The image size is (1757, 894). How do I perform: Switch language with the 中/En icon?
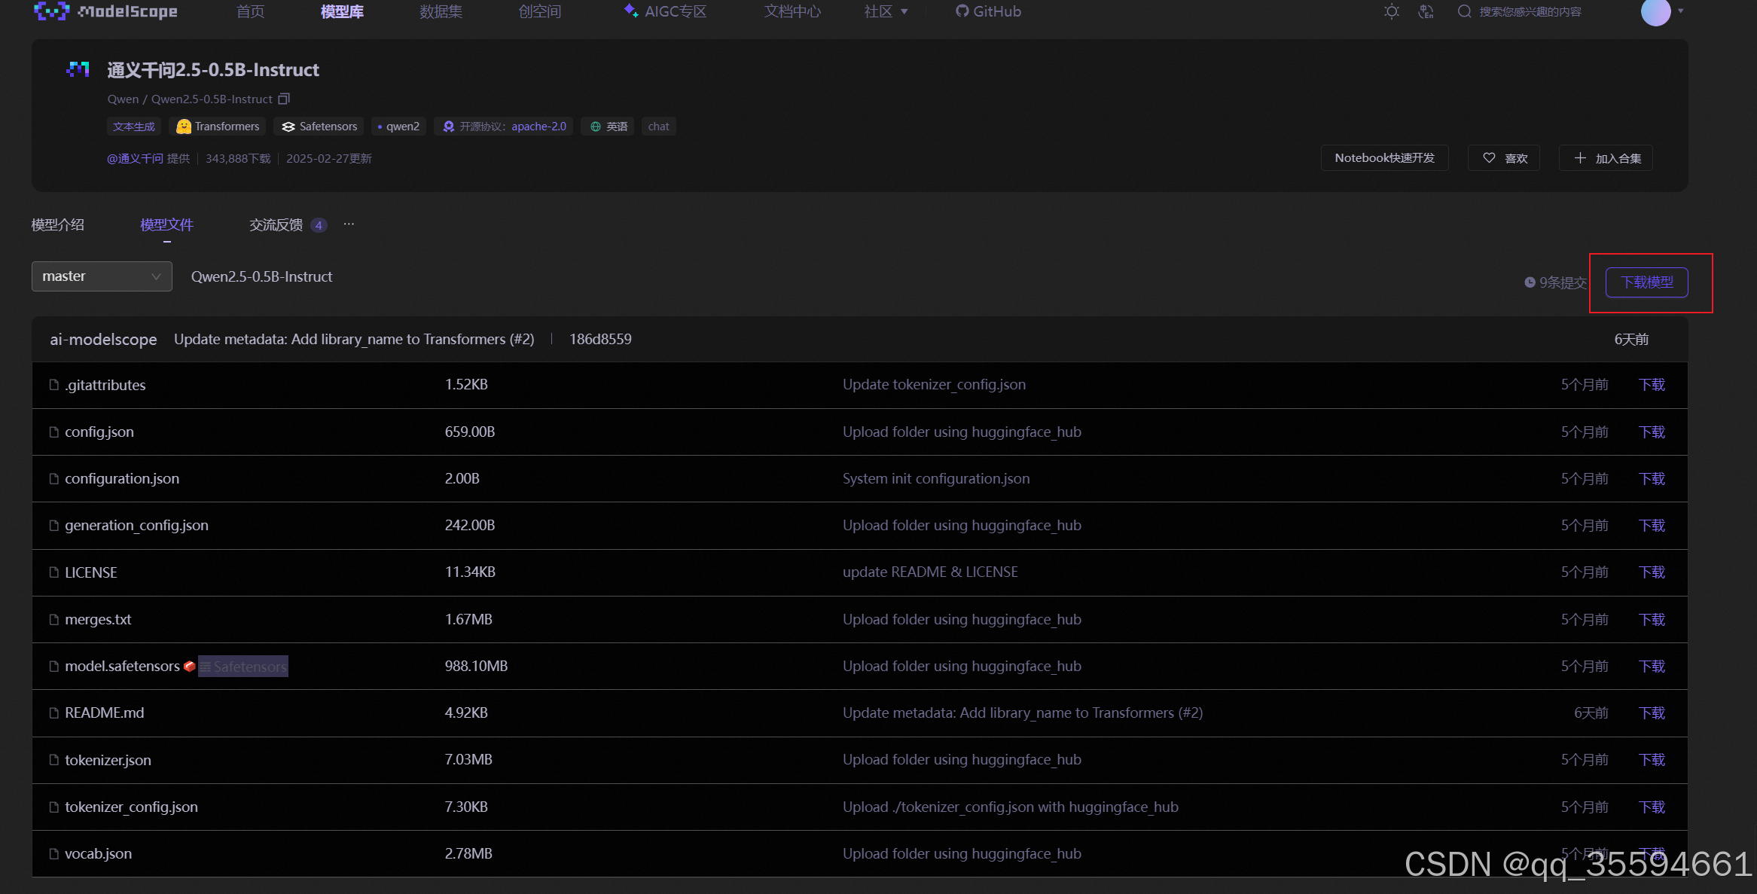click(1426, 11)
